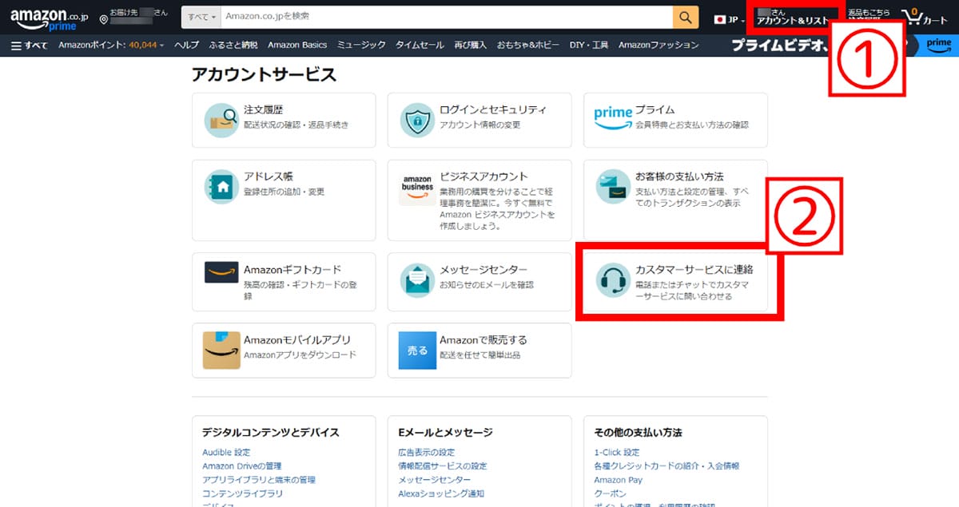Open 1-Click 設定 link
Viewport: 959px width, 507px height.
617,452
